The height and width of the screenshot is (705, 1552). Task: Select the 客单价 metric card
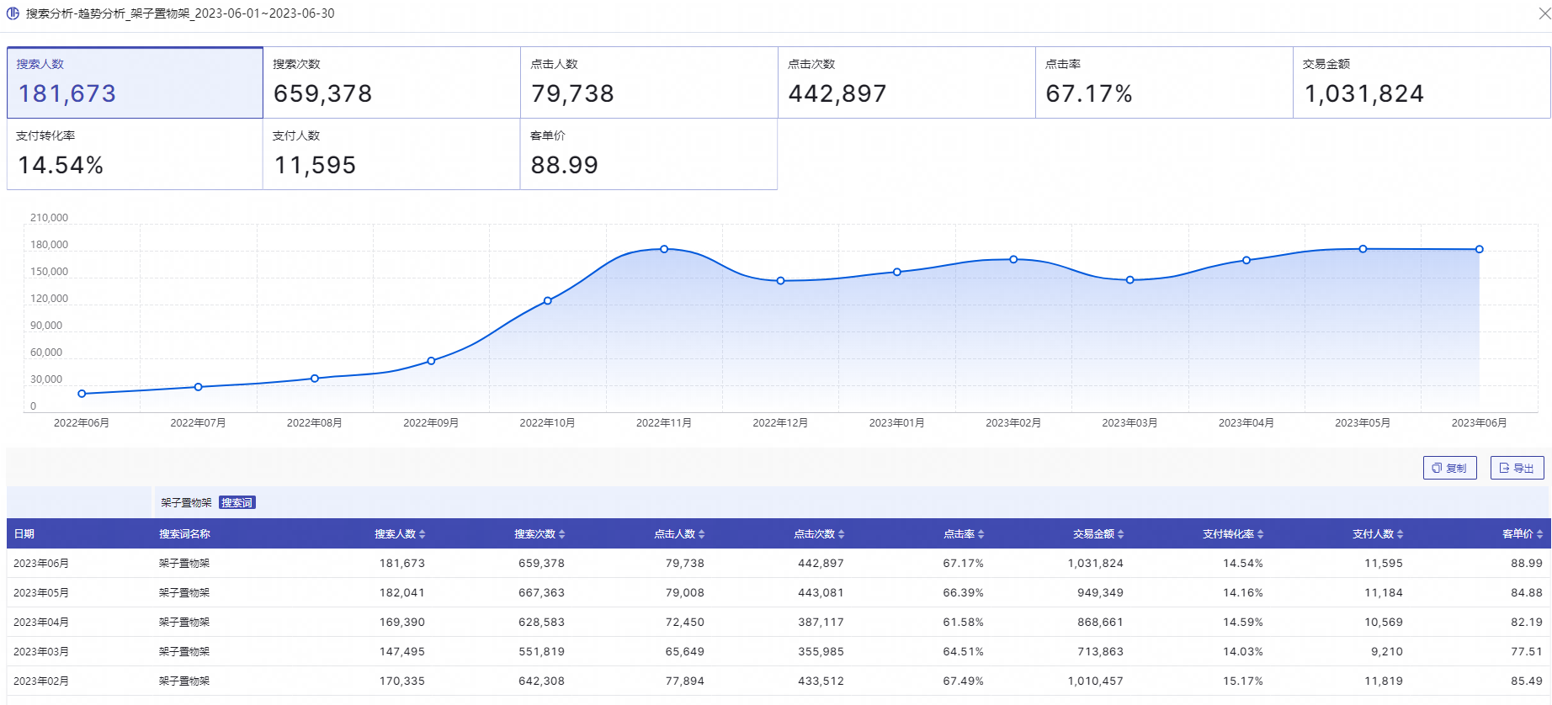648,154
